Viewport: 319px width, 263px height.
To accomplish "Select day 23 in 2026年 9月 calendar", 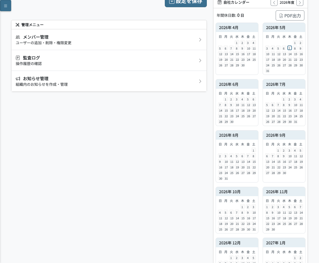I will click(x=284, y=167).
